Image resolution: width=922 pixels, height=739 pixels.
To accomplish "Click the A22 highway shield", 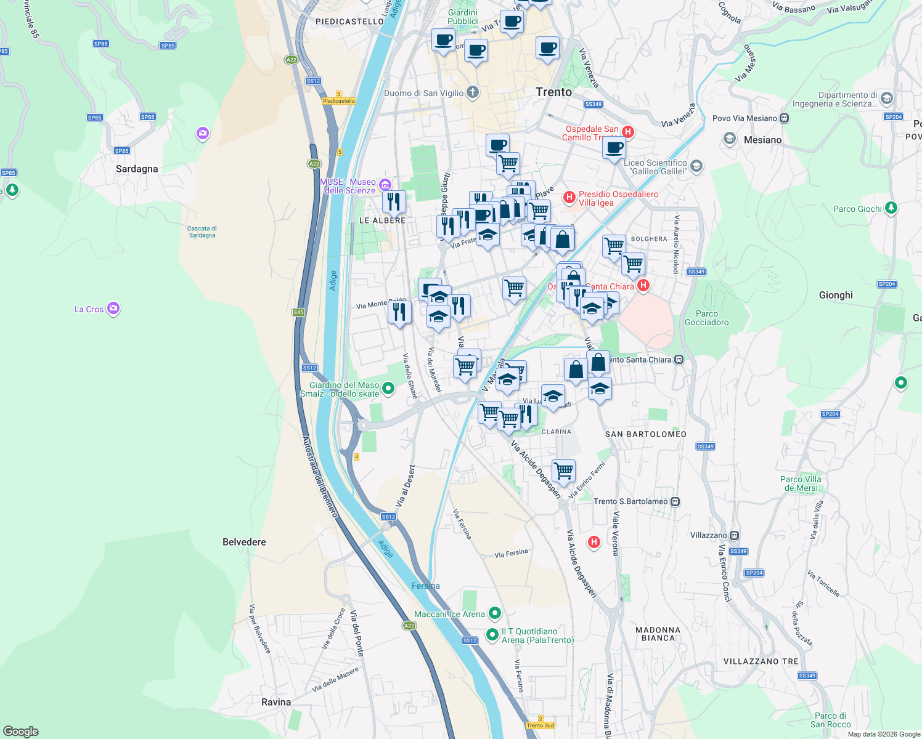I will (292, 59).
